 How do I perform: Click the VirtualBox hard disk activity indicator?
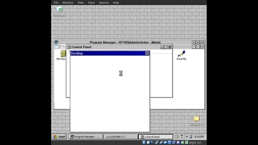pos(144,143)
